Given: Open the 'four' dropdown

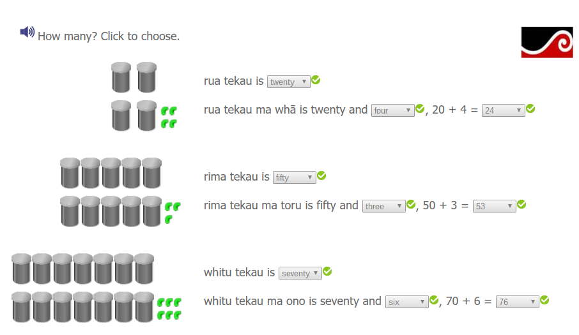Looking at the screenshot, I should tap(392, 110).
